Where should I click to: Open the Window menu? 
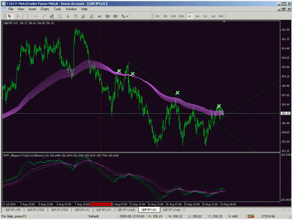pyautogui.click(x=71, y=9)
